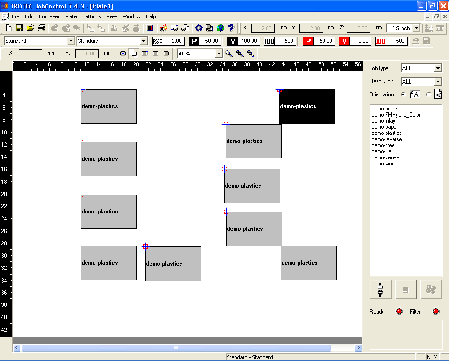The height and width of the screenshot is (361, 449).
Task: Select the black highlighted demo-plastics job
Action: [307, 107]
